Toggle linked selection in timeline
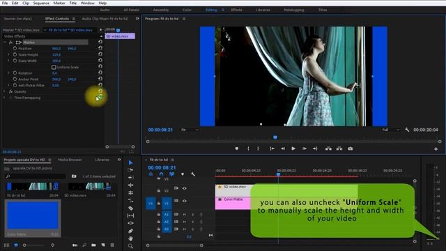The image size is (446, 251). [172, 174]
